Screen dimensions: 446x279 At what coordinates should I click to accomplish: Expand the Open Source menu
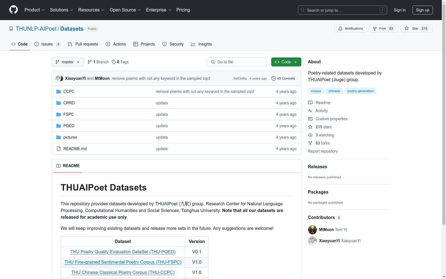click(x=125, y=10)
